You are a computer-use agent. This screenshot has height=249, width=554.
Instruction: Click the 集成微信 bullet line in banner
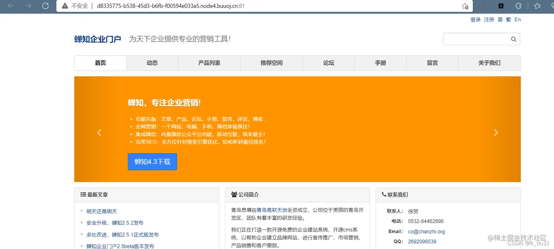tap(200, 134)
